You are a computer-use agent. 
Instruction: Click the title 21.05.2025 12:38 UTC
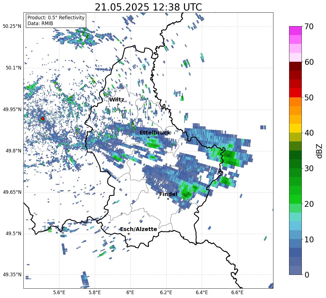coord(148,7)
